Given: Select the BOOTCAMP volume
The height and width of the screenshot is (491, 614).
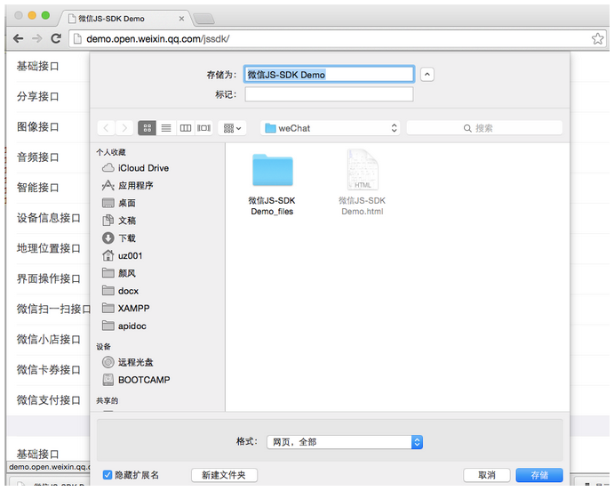Looking at the screenshot, I should point(136,380).
